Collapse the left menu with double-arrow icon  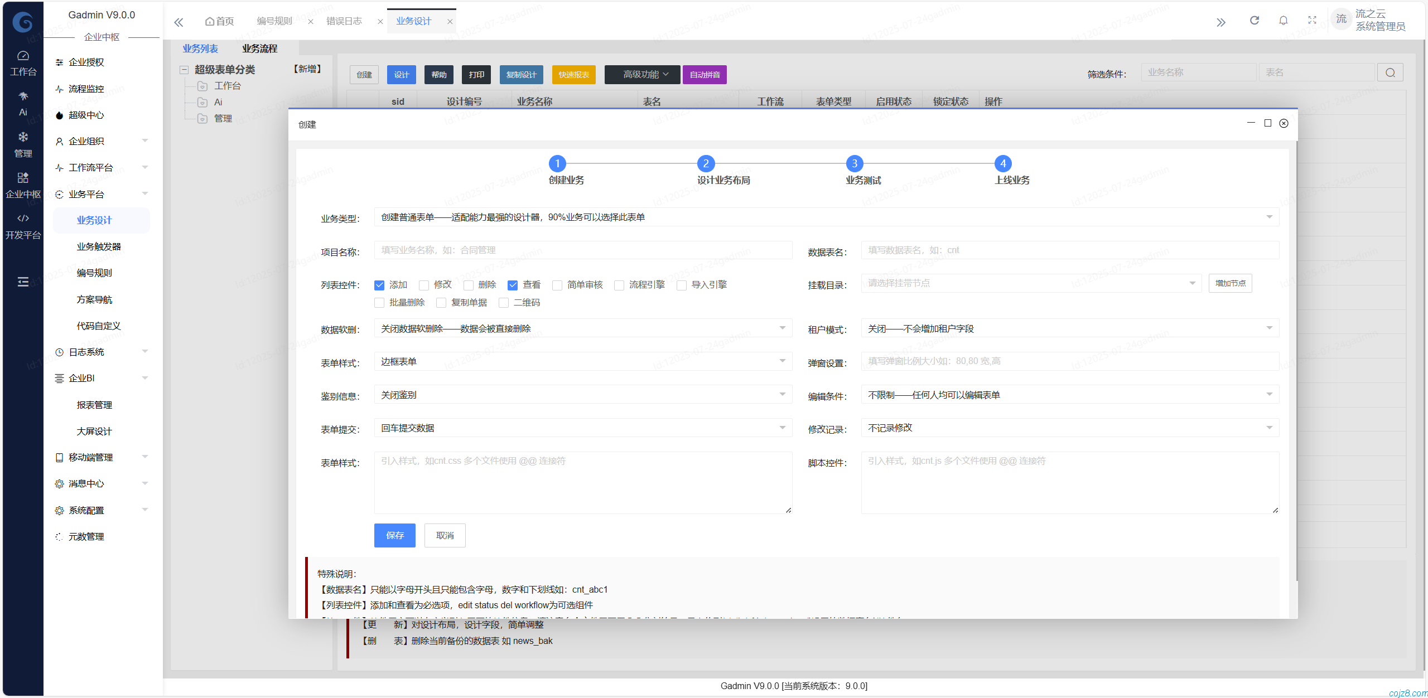(1222, 22)
